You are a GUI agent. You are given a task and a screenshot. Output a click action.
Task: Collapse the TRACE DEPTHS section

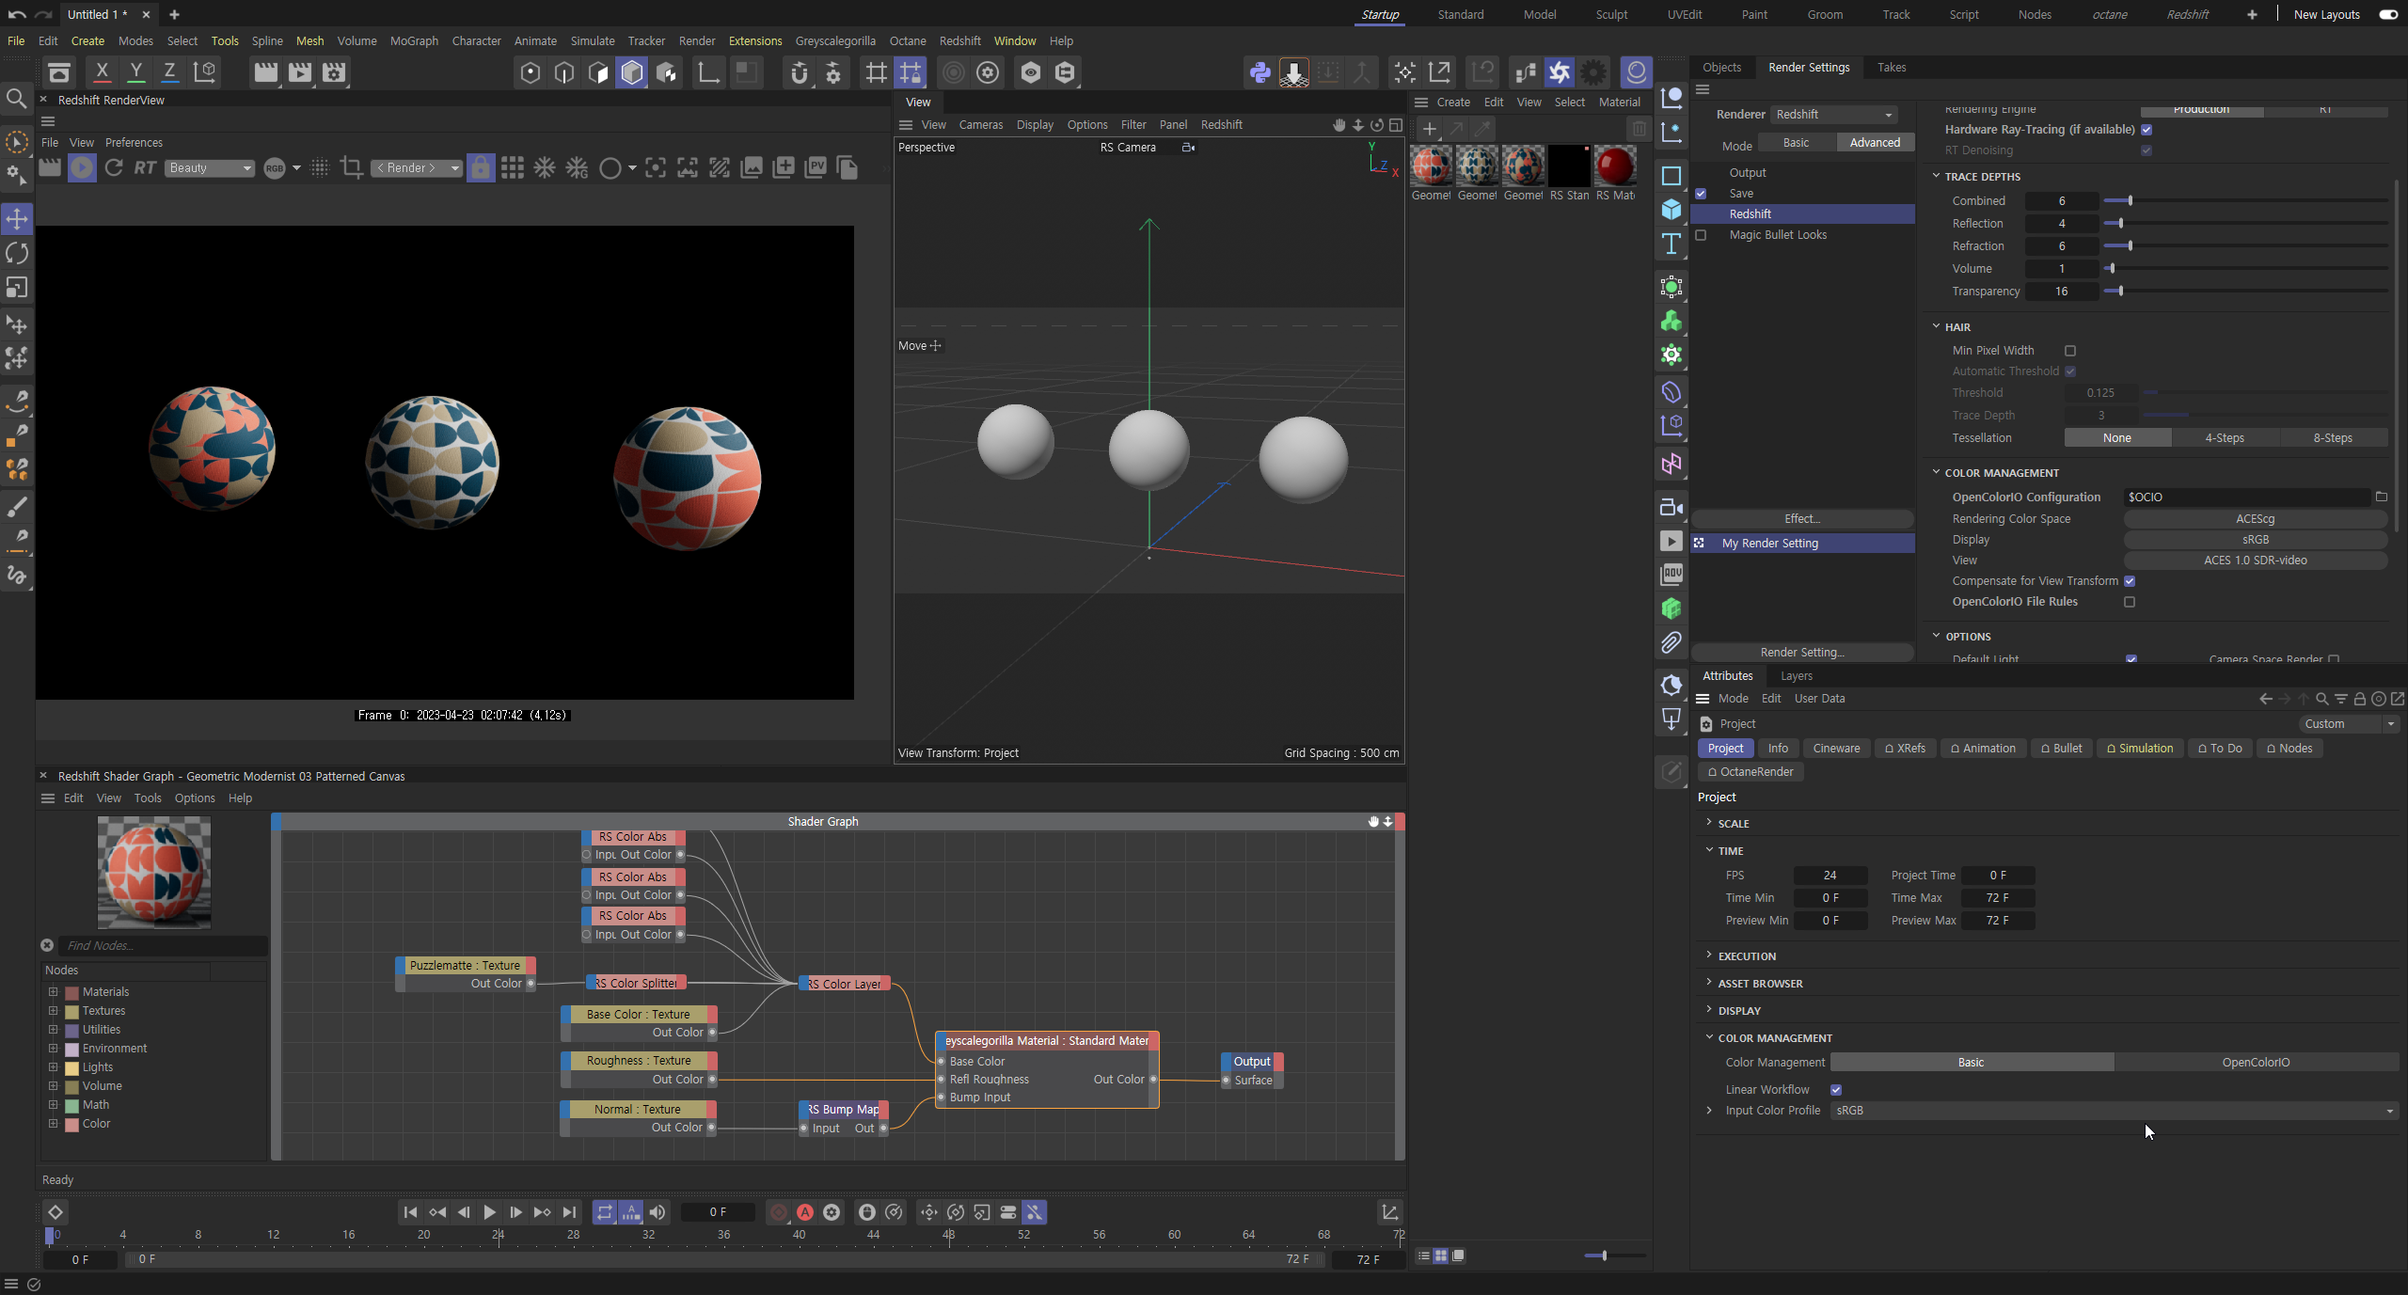click(1937, 177)
